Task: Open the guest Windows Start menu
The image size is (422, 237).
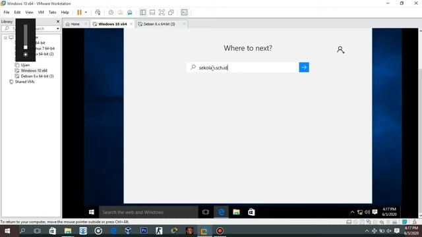Action: pyautogui.click(x=92, y=212)
